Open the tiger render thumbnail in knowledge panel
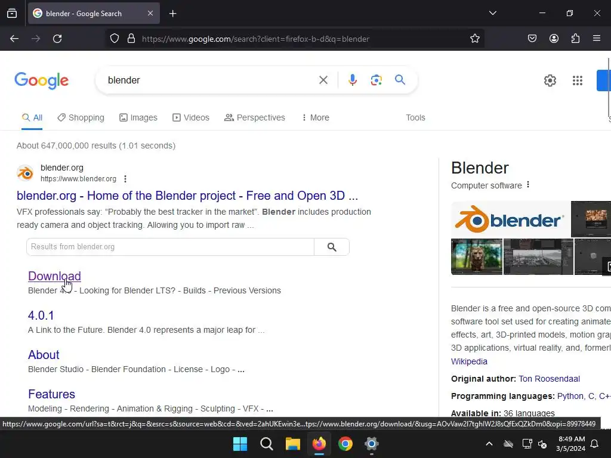The image size is (611, 458). pos(477,256)
